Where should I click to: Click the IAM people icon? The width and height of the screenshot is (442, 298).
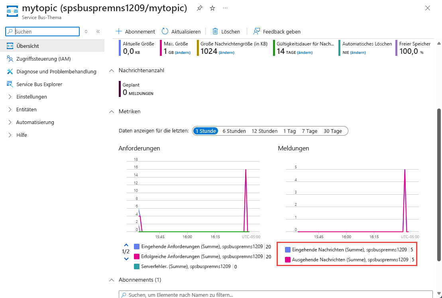[10, 59]
